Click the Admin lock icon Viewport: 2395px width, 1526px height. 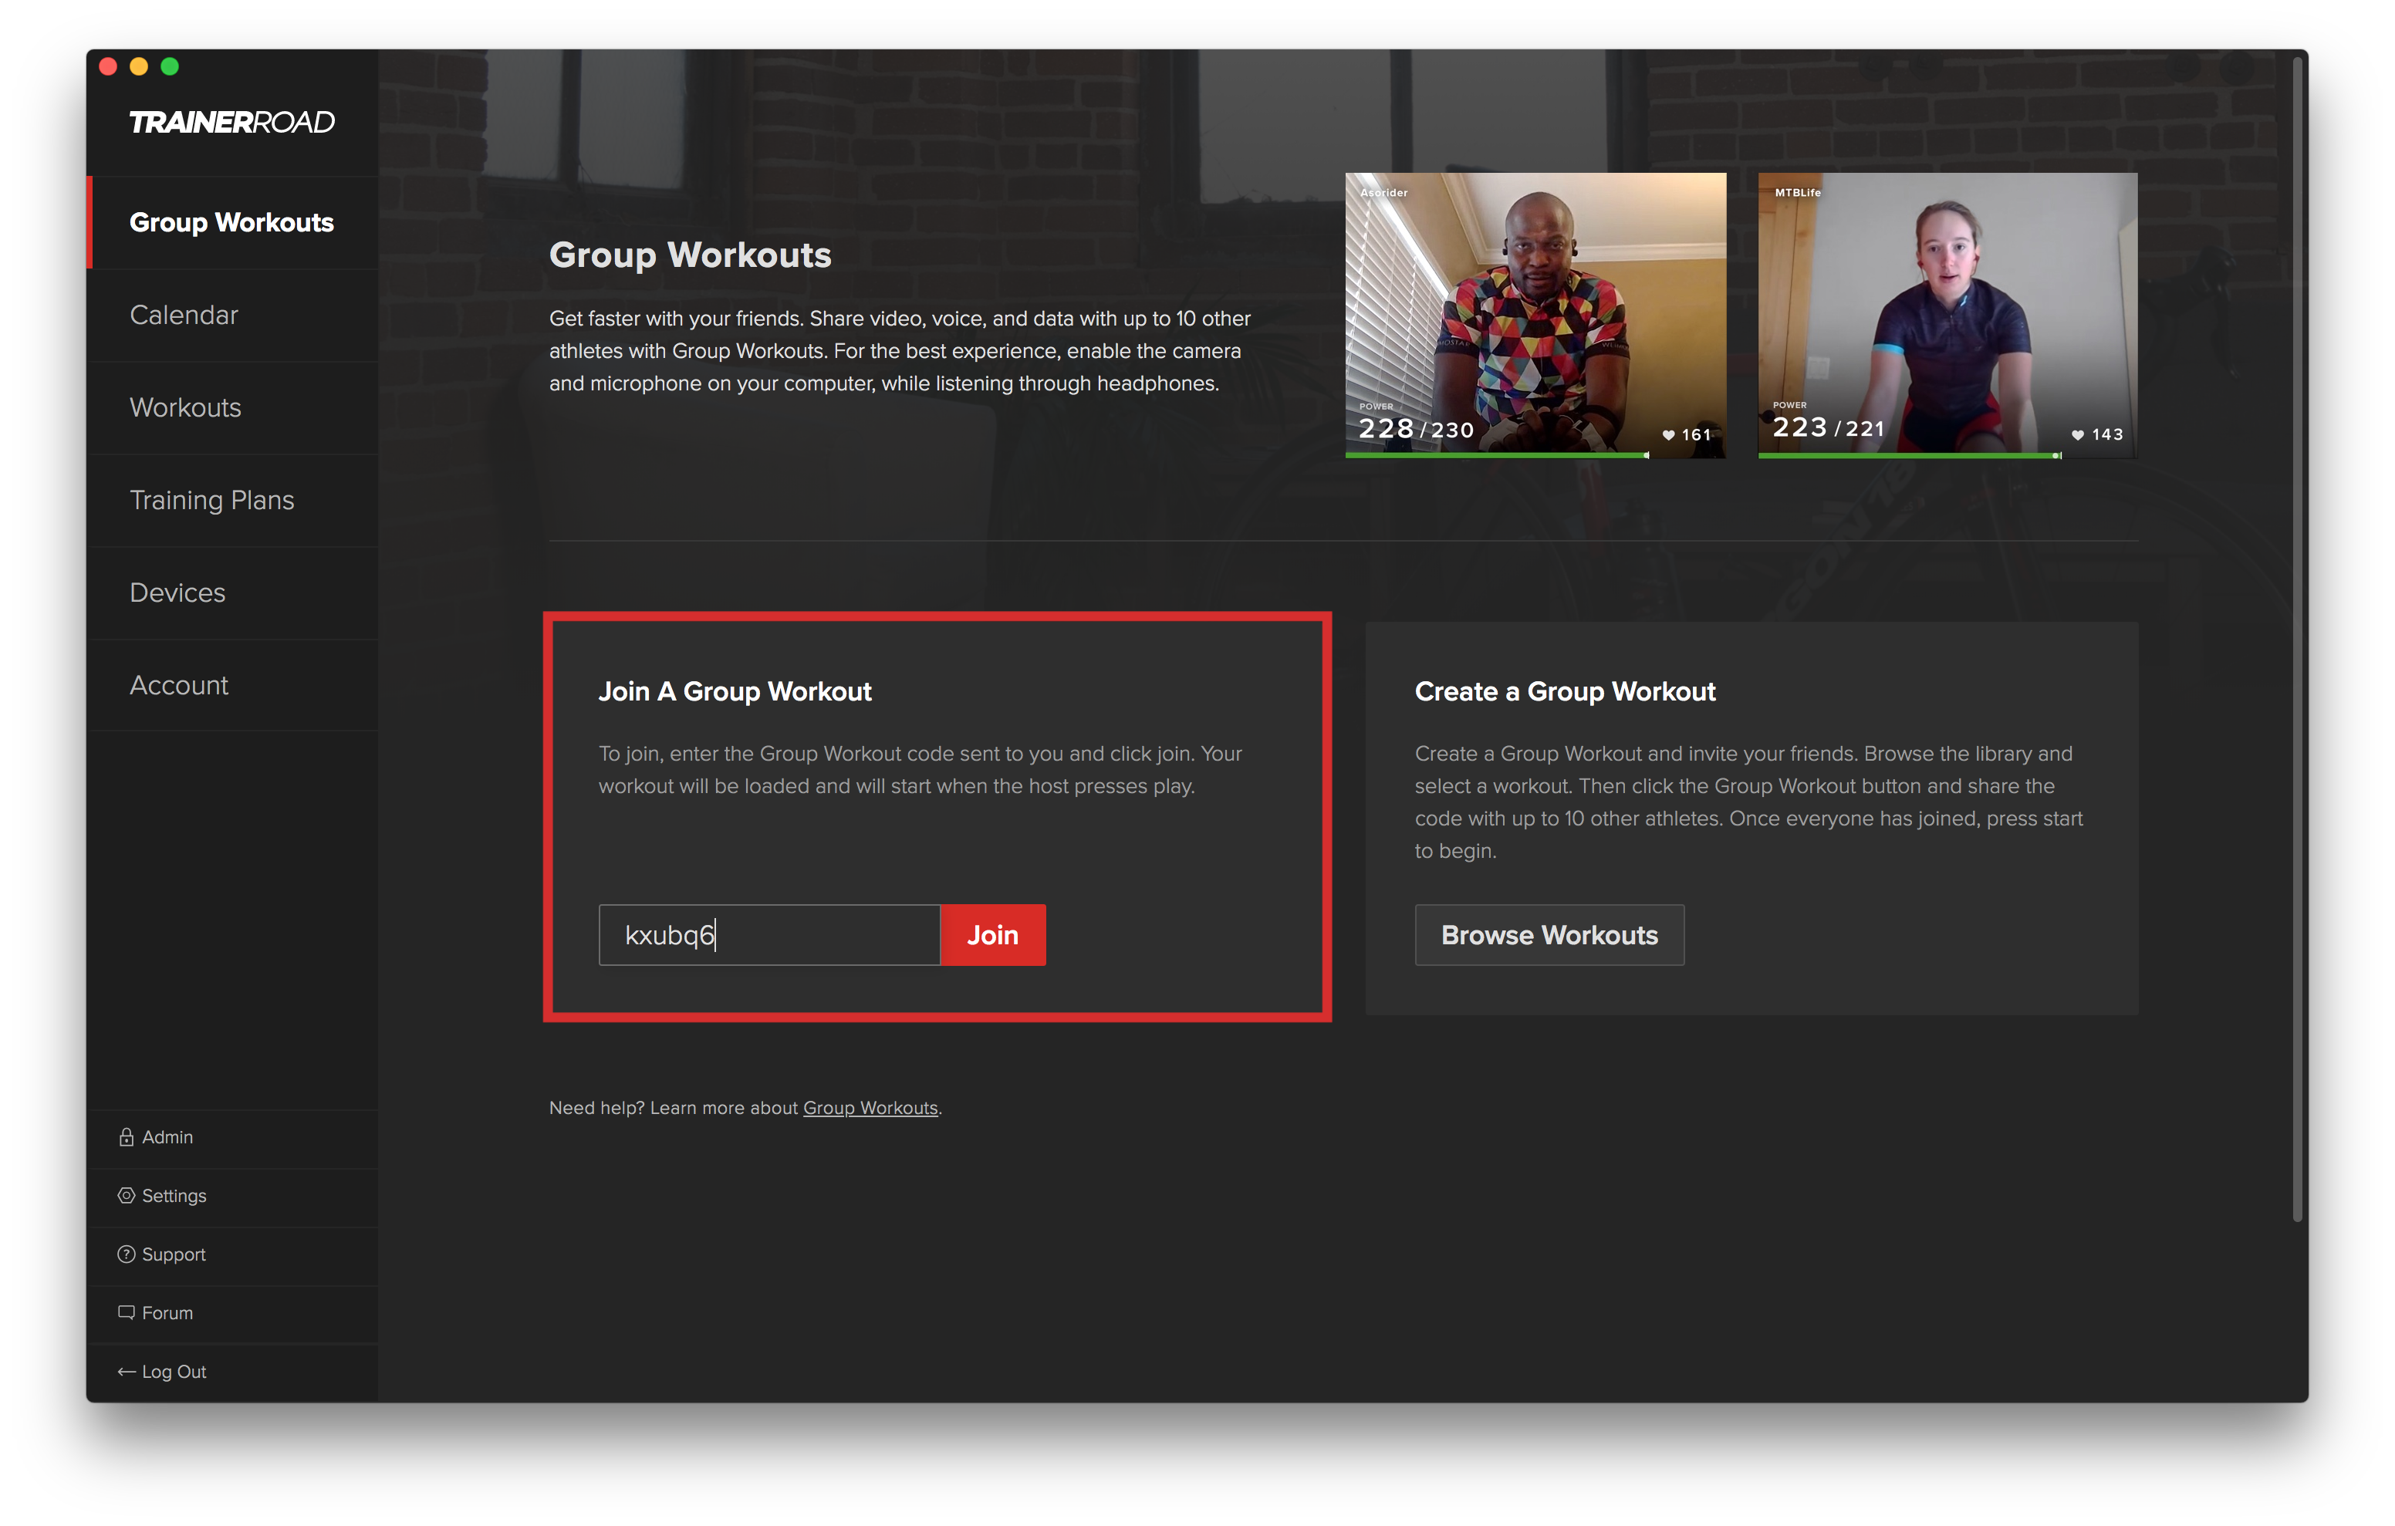[x=127, y=1137]
